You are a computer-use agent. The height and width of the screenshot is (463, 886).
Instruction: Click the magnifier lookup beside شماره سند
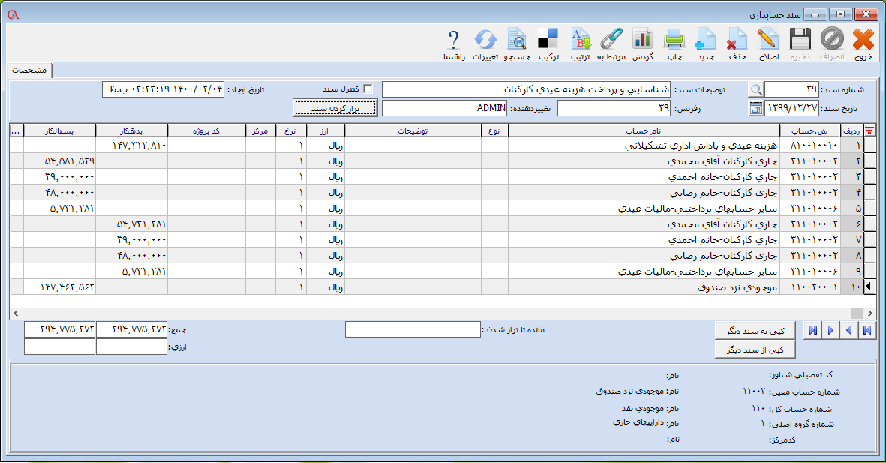click(755, 89)
